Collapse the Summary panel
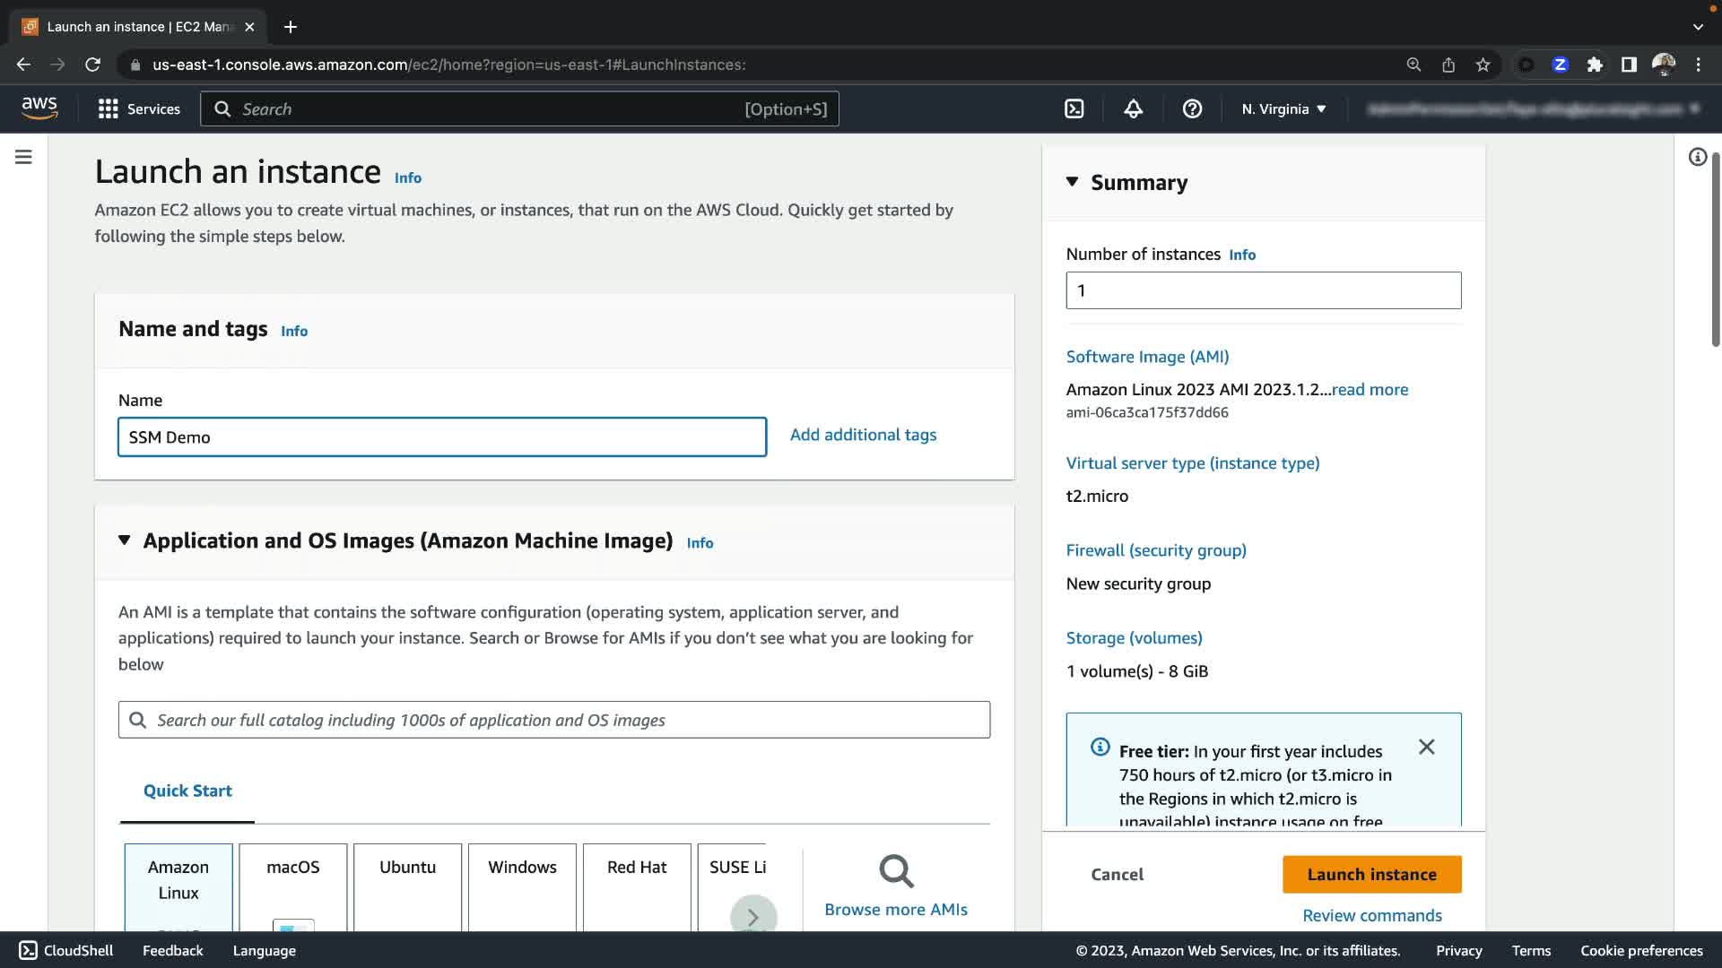The image size is (1722, 968). pyautogui.click(x=1072, y=182)
